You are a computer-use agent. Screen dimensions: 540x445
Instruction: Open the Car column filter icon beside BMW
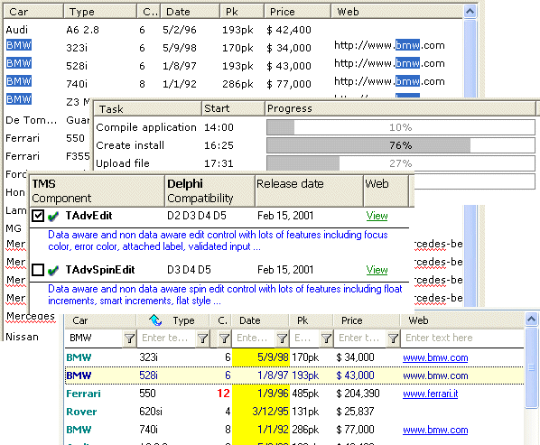click(x=129, y=338)
